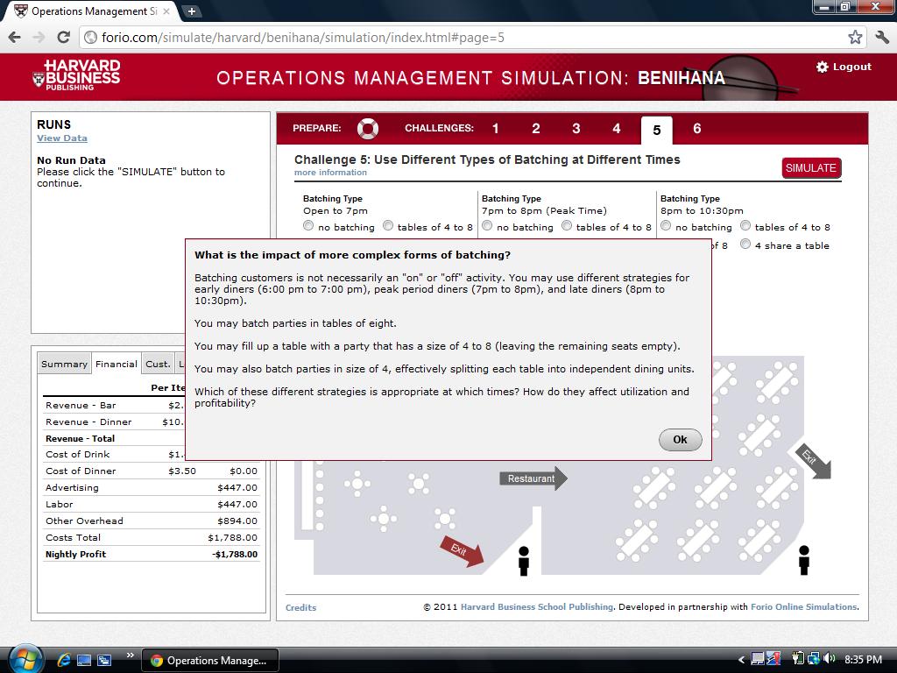897x673 pixels.
Task: Select 4 share a table for 8pm to 10:30pm
Action: point(745,244)
